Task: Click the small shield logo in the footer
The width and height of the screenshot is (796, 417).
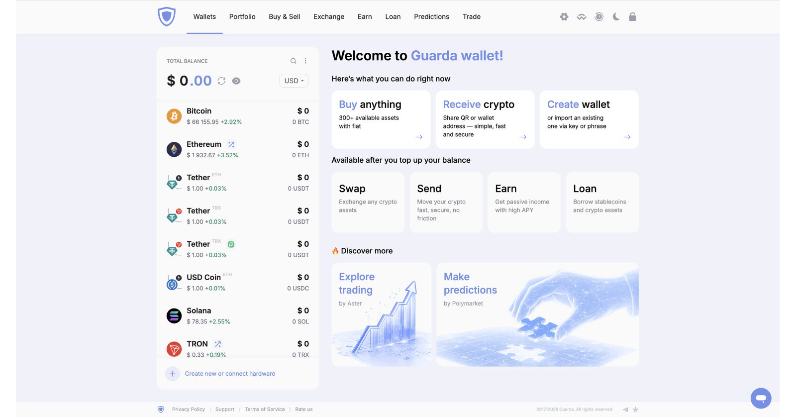Action: tap(161, 410)
